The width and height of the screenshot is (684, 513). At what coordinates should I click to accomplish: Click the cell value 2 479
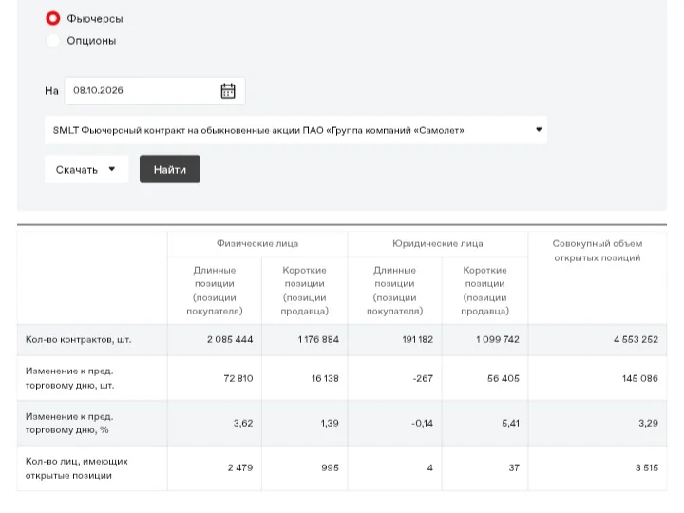pos(240,467)
